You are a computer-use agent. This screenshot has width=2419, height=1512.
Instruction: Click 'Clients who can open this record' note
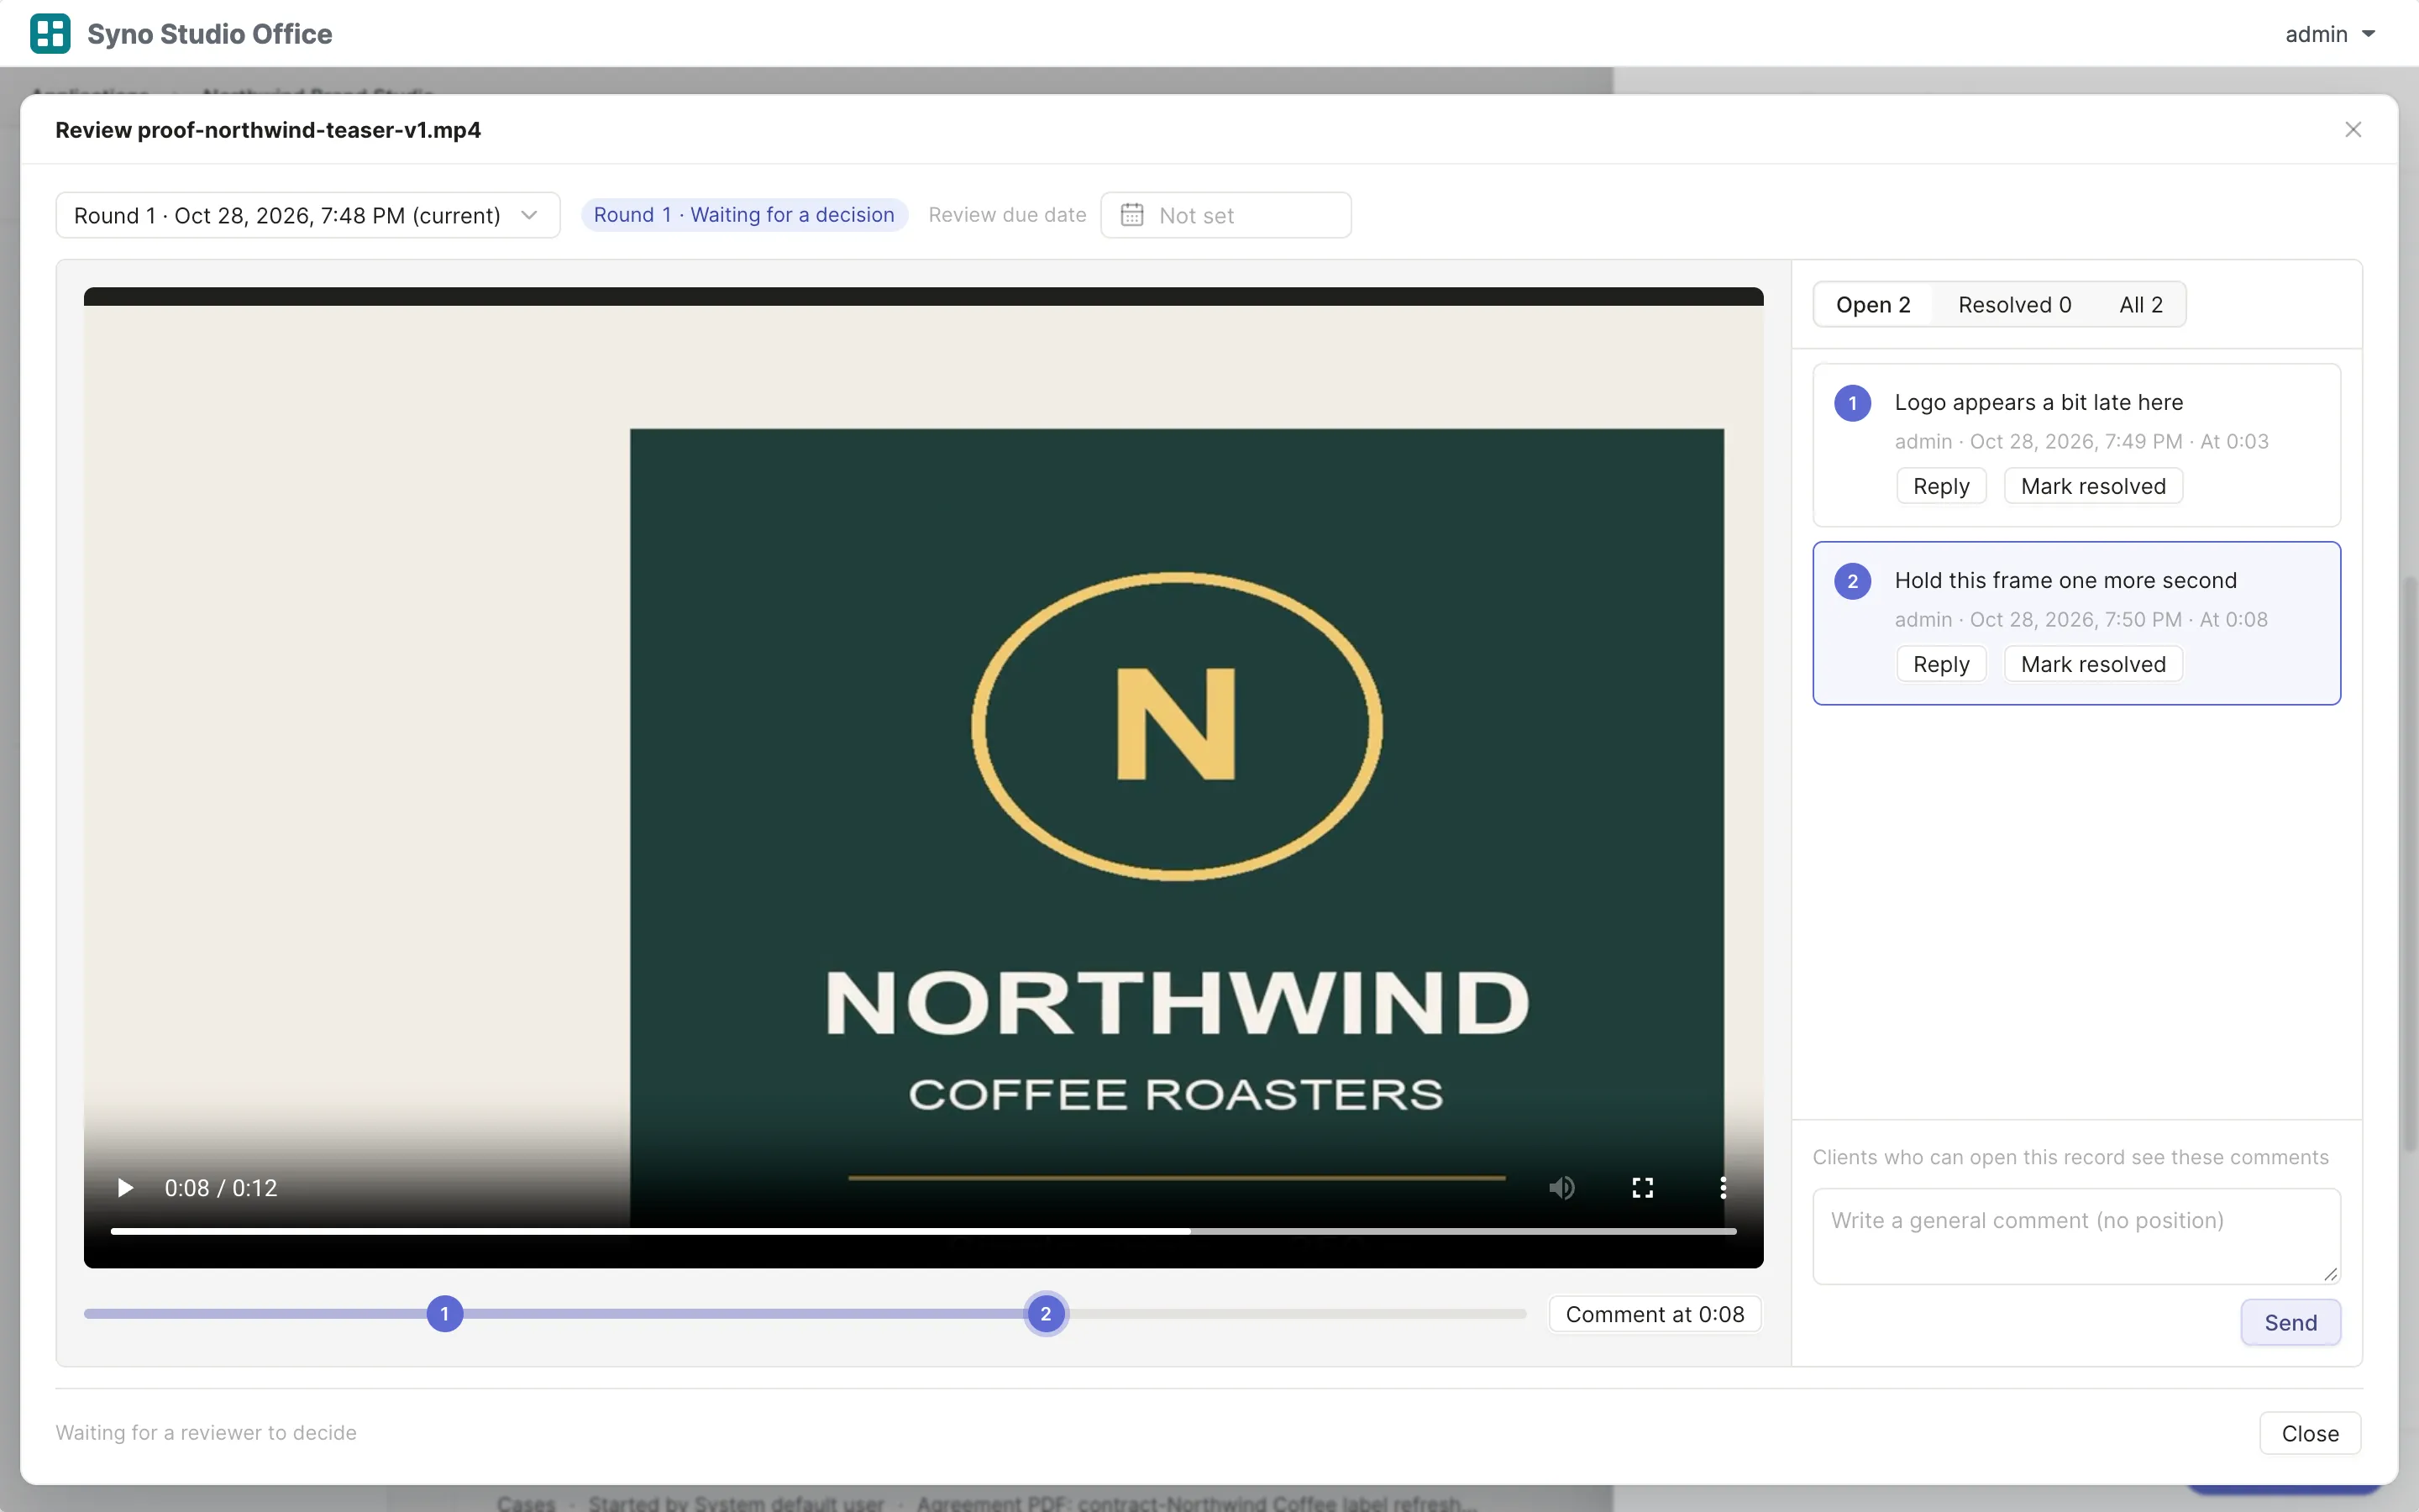tap(2070, 1157)
